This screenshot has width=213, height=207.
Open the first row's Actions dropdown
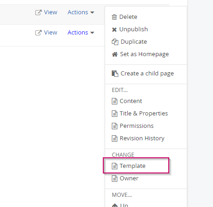[x=81, y=12]
